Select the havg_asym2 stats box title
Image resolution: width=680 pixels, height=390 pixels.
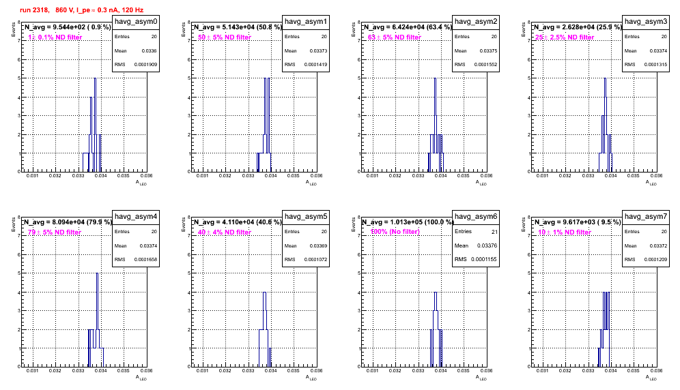[x=476, y=22]
